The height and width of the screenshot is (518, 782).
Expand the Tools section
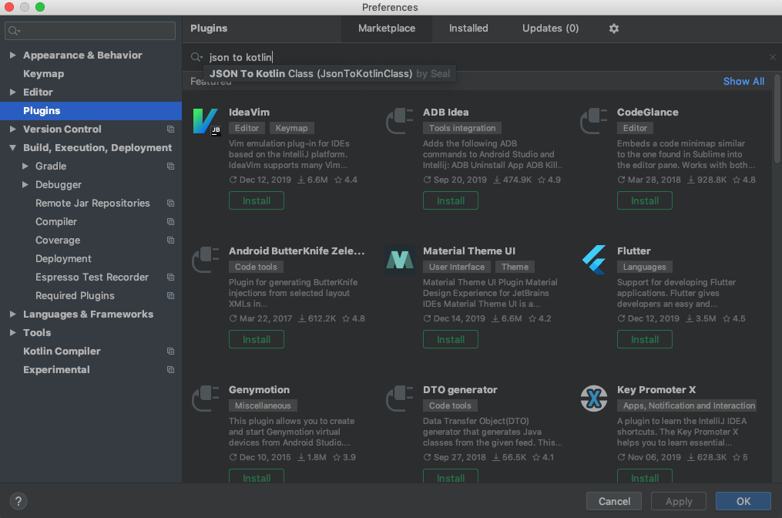tap(13, 332)
